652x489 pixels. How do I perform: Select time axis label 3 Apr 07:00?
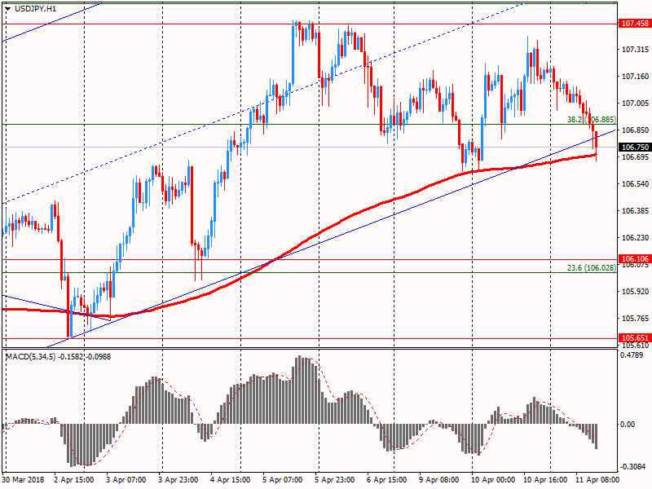point(126,480)
